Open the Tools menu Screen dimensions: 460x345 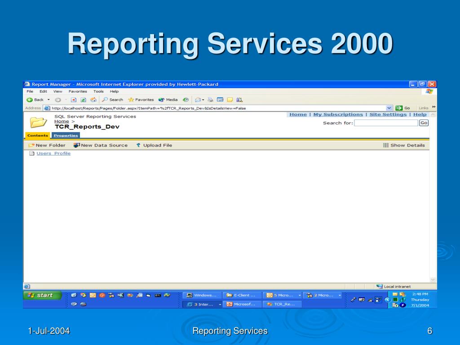pyautogui.click(x=98, y=91)
